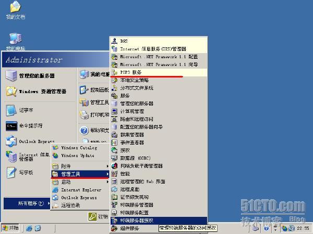Click the 我的电脑 desktop icon
Viewport: 313px width, 234px height.
tap(15, 42)
